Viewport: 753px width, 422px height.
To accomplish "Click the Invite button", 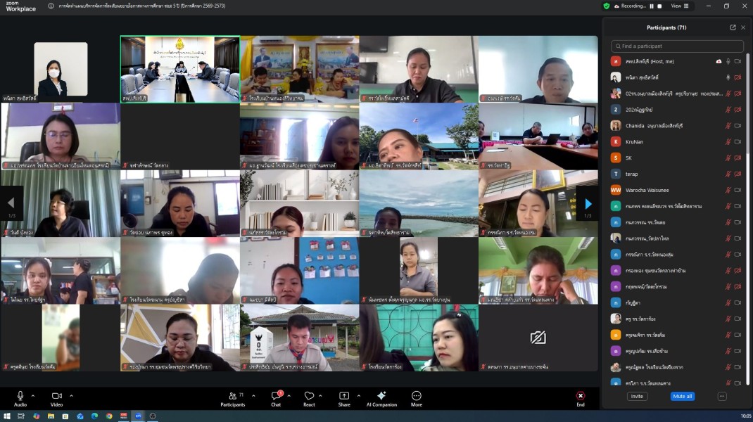I will (637, 396).
